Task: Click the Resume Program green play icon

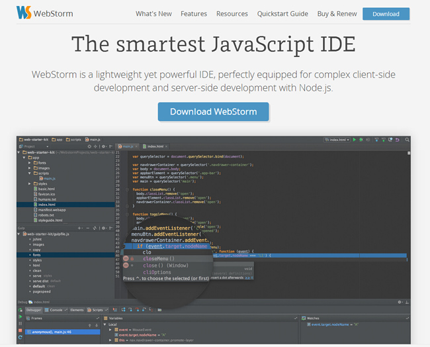Action: click(x=21, y=317)
